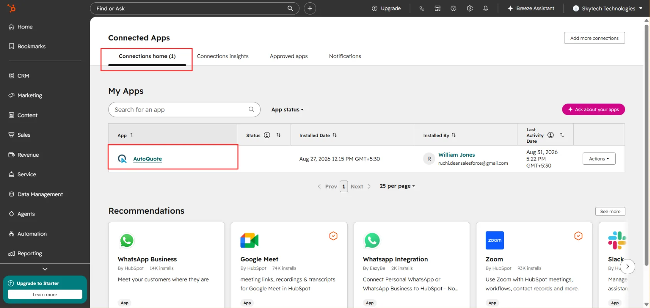Click the plus create button in top bar
Viewport: 650px width, 308px height.
310,8
